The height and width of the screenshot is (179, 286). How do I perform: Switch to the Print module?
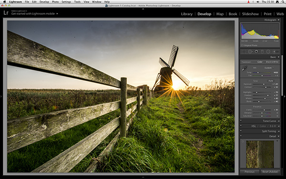pos(267,14)
